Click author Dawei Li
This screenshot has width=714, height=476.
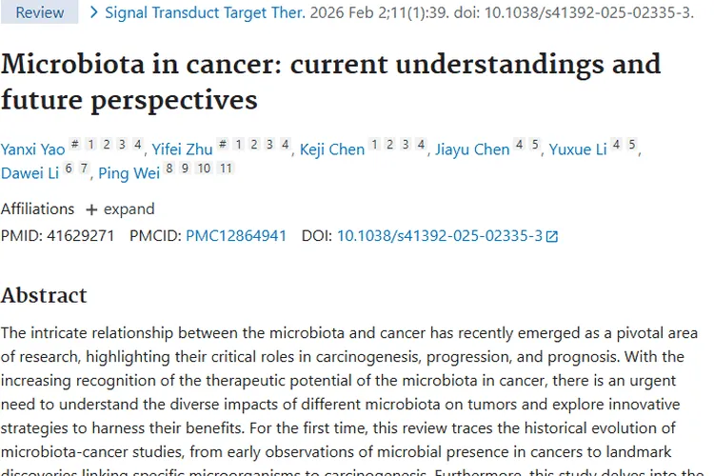point(29,173)
